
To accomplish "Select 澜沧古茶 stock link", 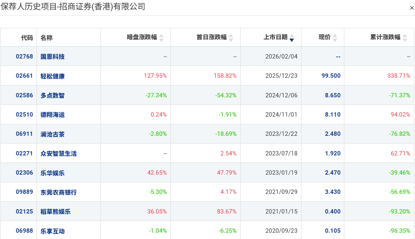I will click(x=52, y=134).
